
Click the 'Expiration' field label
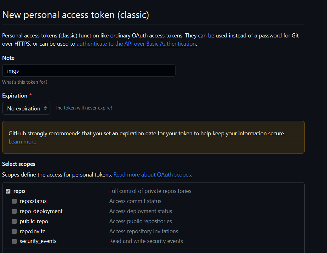point(15,95)
